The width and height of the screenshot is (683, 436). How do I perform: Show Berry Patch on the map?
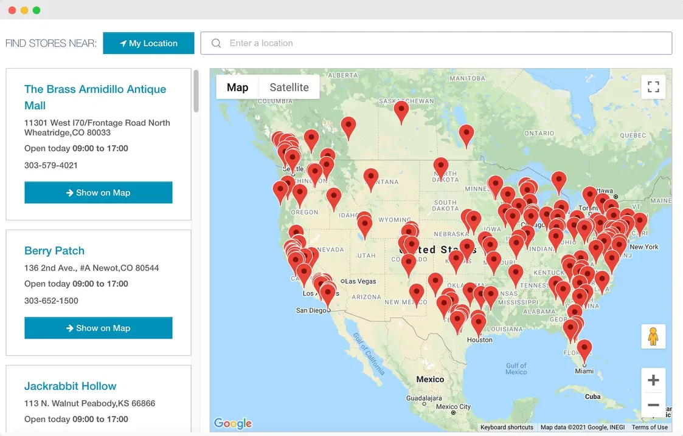coord(98,328)
